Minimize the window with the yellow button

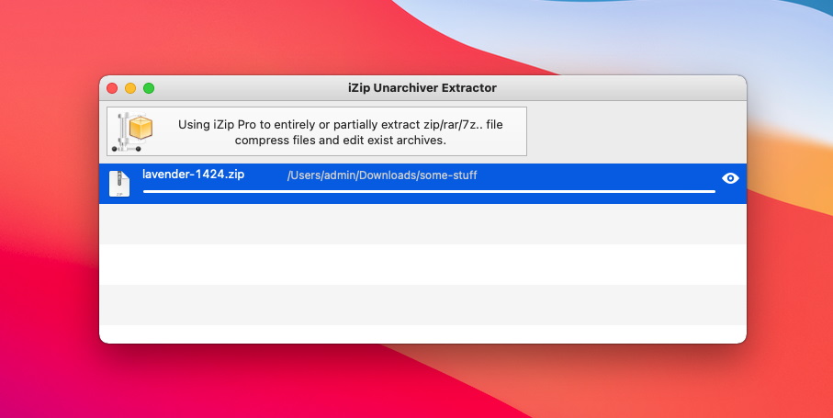[x=130, y=88]
